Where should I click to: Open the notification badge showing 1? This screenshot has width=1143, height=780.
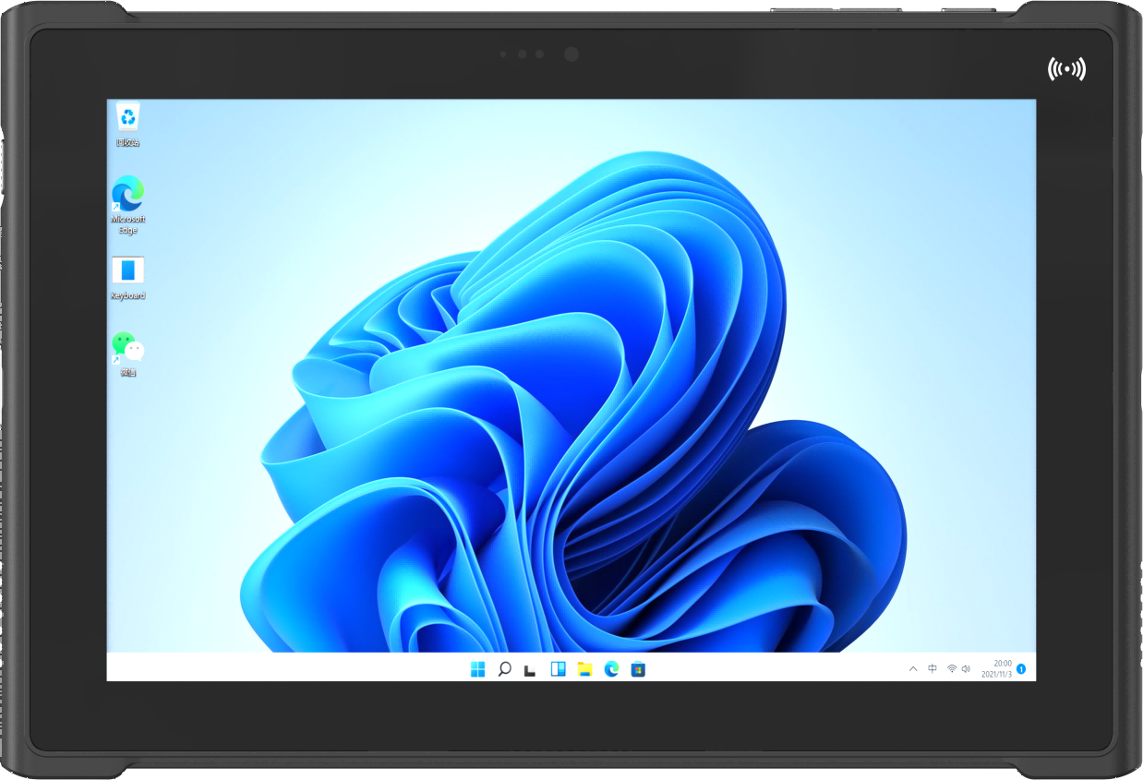(1021, 668)
